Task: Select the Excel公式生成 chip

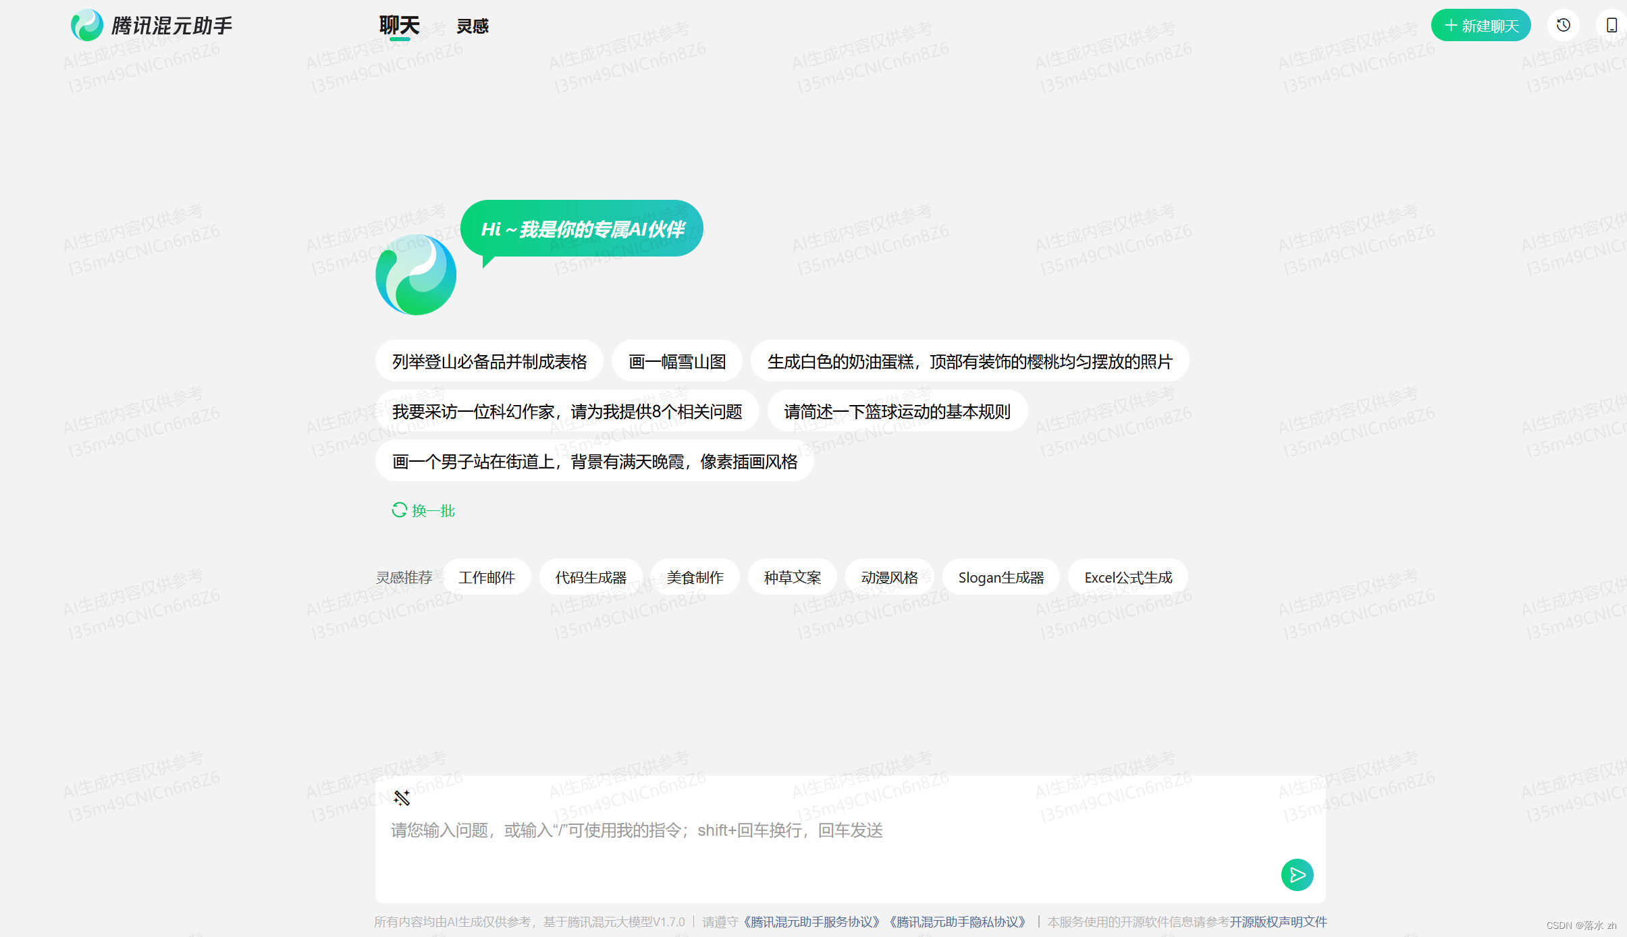Action: click(1128, 577)
